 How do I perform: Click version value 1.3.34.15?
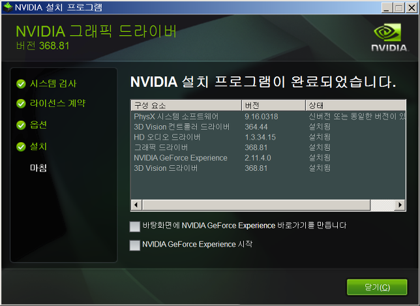[260, 137]
